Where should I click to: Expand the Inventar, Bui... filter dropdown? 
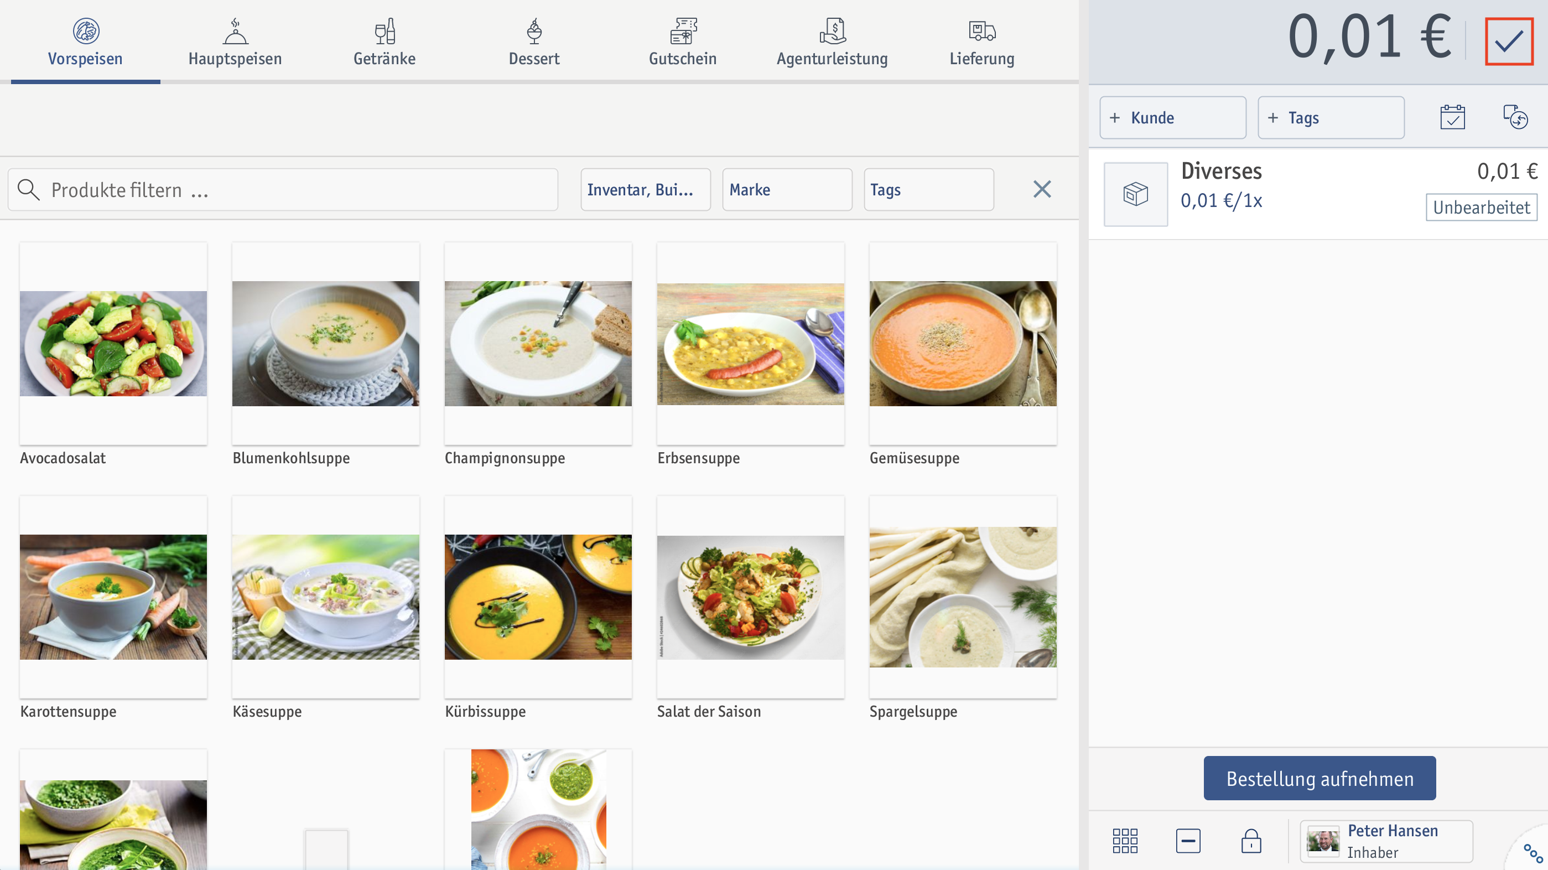pyautogui.click(x=646, y=190)
